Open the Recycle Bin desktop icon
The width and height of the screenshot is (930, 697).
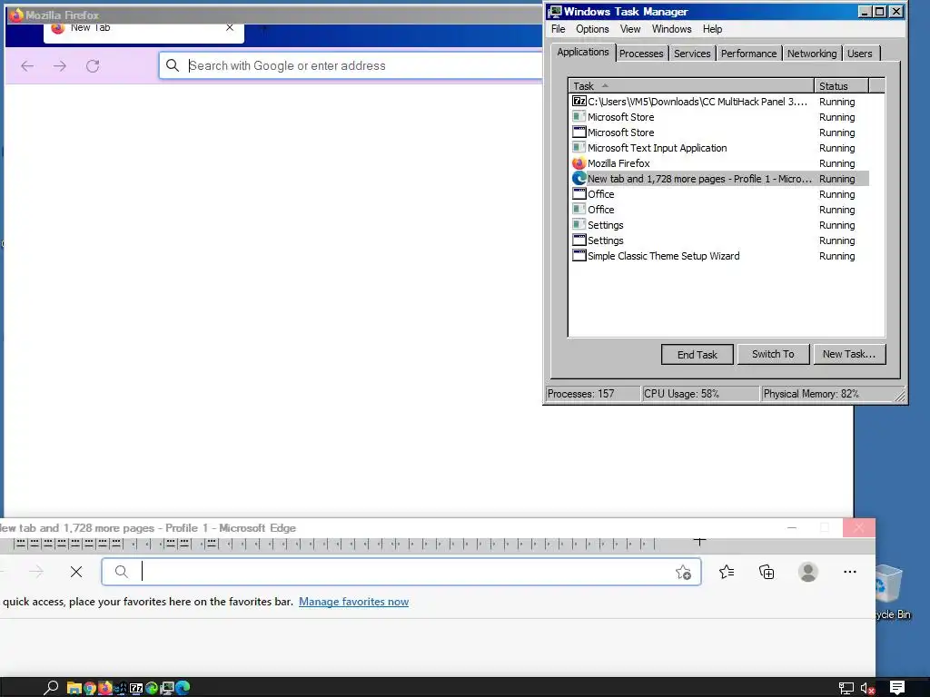889,591
